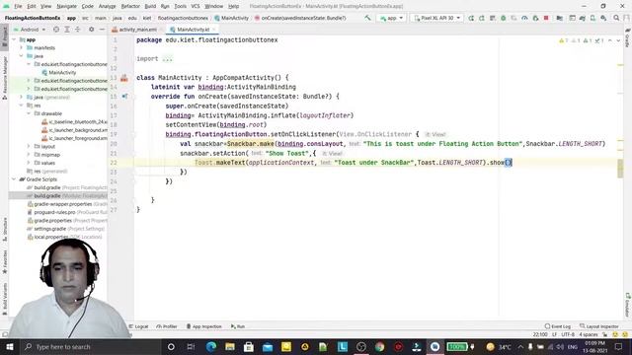Open the Build menu
The width and height of the screenshot is (632, 355).
[x=150, y=7]
